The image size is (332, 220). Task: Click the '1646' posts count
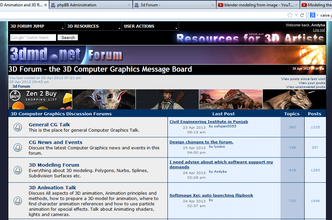315,201
